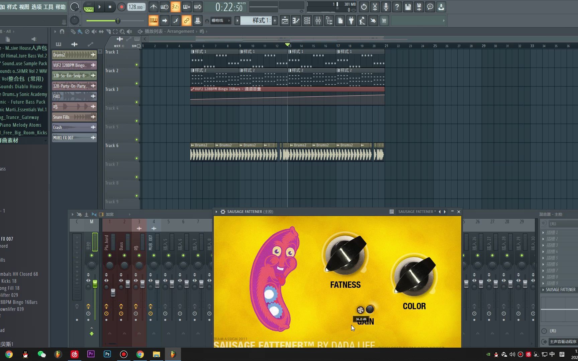Viewport: 578px width, 361px height.
Task: Select the Delete tool in playlist toolbar
Action: (87, 31)
